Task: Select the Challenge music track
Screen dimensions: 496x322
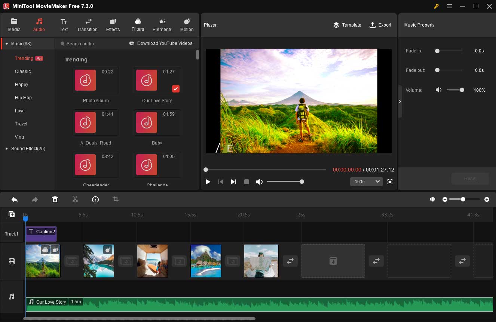Action: (x=157, y=165)
